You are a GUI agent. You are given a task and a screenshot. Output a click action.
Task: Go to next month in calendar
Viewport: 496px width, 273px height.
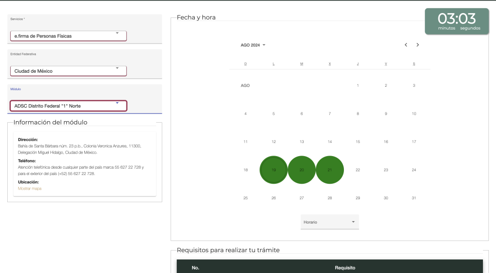click(418, 45)
